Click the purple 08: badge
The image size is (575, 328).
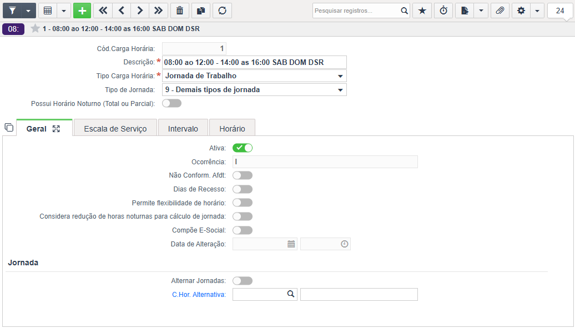pos(13,29)
